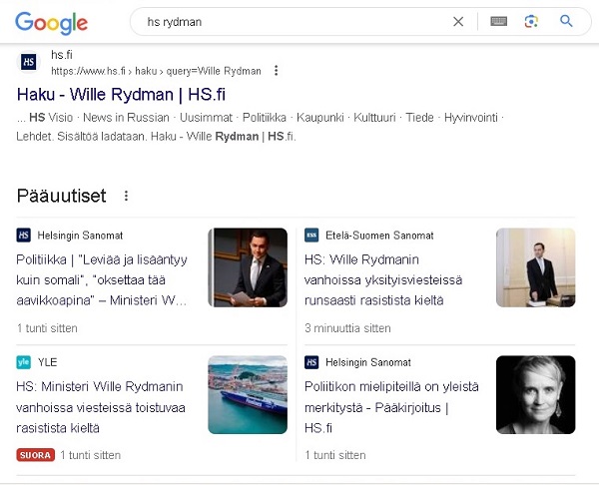
Task: Click the Google logo
Action: tap(51, 22)
